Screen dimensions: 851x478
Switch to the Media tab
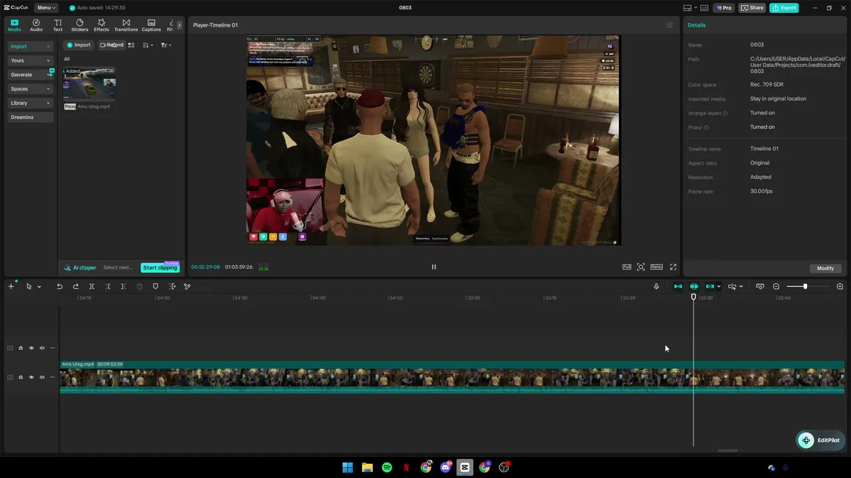tap(15, 25)
